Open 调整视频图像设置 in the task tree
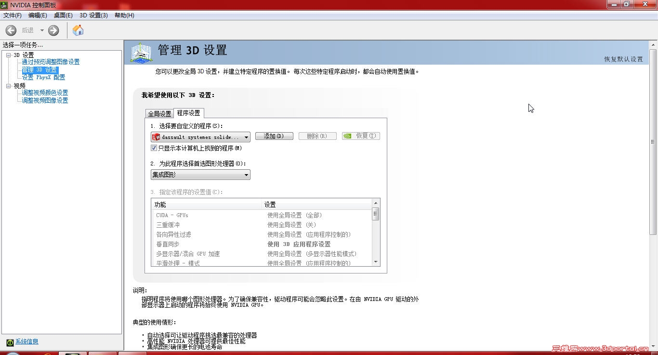The height and width of the screenshot is (355, 658). (45, 100)
